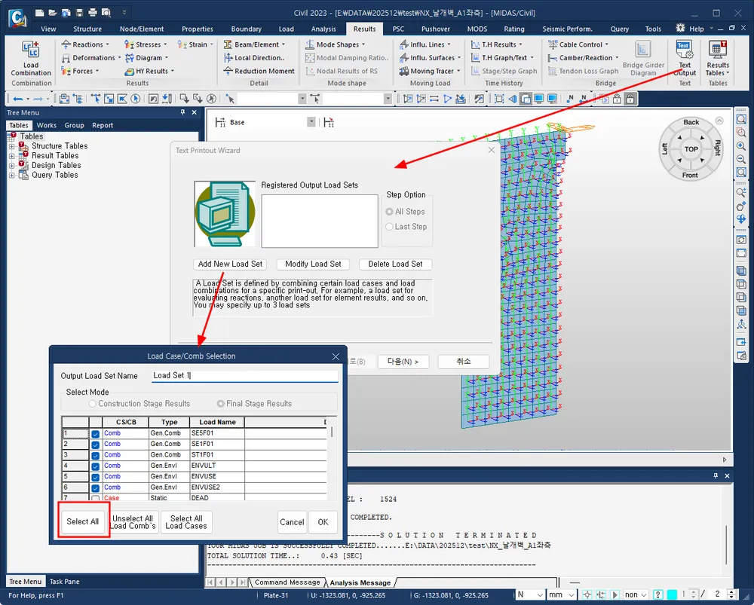Click Modify Load Set button

(x=313, y=264)
